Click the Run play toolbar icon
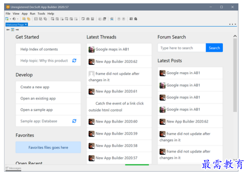 (119, 19)
